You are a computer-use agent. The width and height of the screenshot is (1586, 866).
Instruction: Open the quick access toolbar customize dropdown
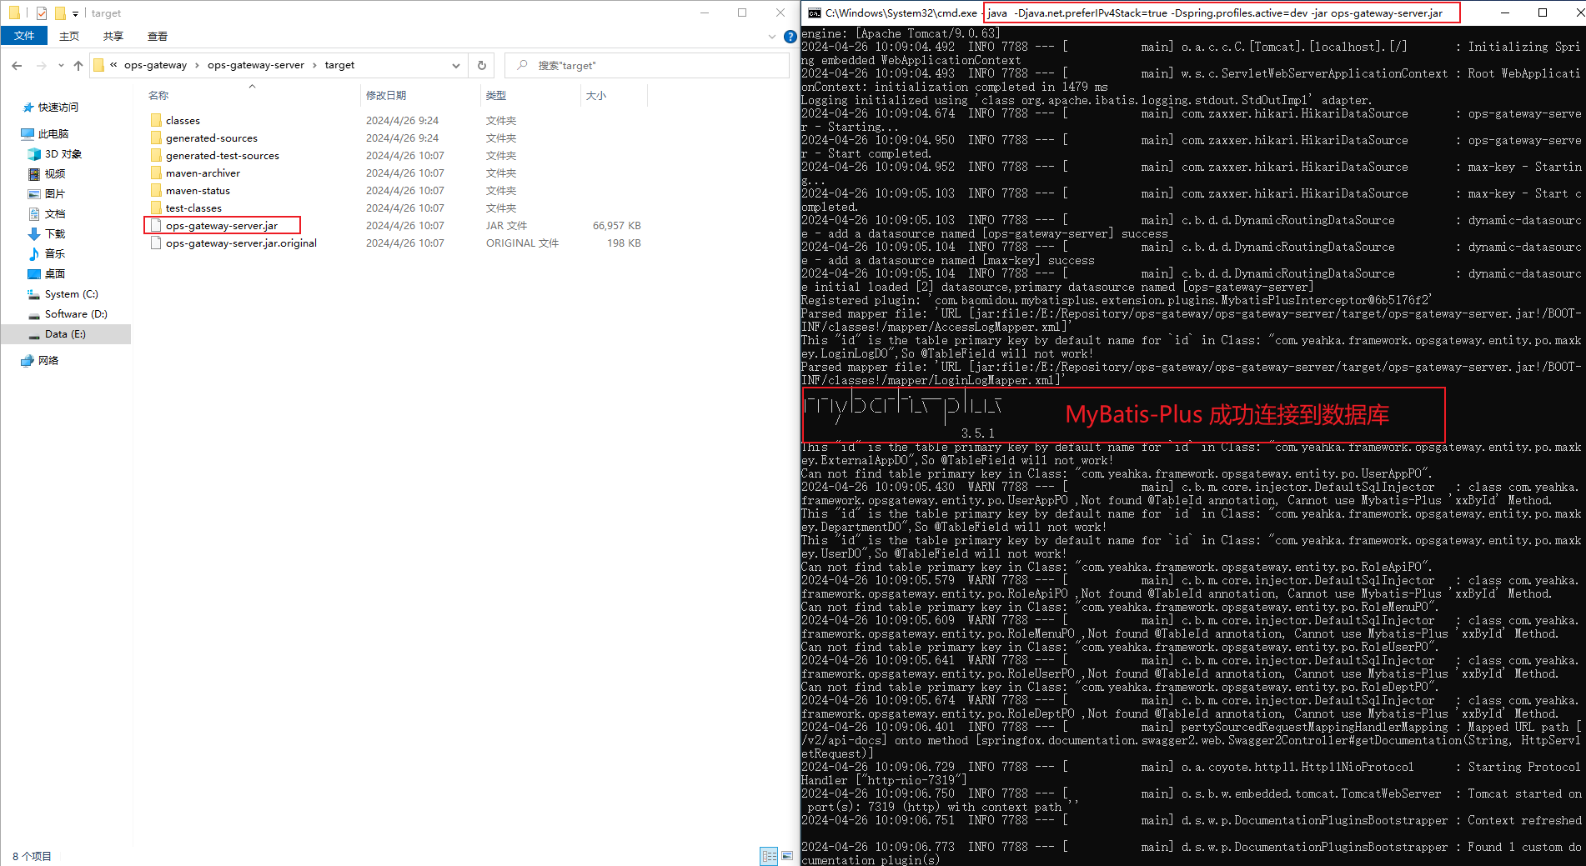click(75, 13)
